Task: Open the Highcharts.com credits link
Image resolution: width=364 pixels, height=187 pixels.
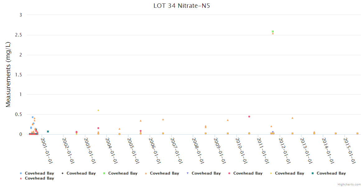Action: [x=349, y=185]
